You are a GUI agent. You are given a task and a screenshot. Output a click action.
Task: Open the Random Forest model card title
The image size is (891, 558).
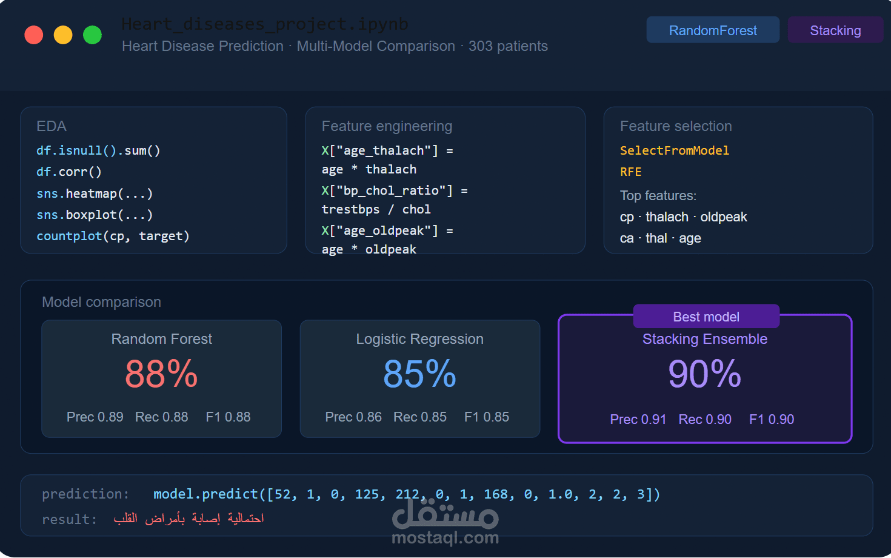(x=162, y=339)
